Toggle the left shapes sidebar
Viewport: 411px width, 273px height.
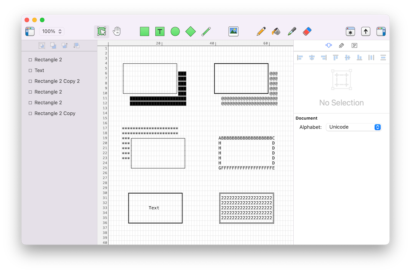[x=30, y=31]
